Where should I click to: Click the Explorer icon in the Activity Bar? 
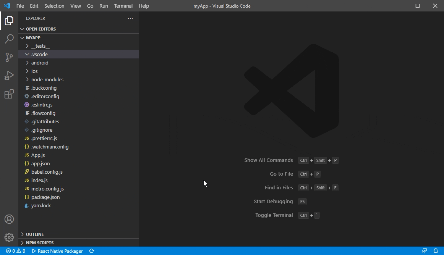[x=9, y=21]
